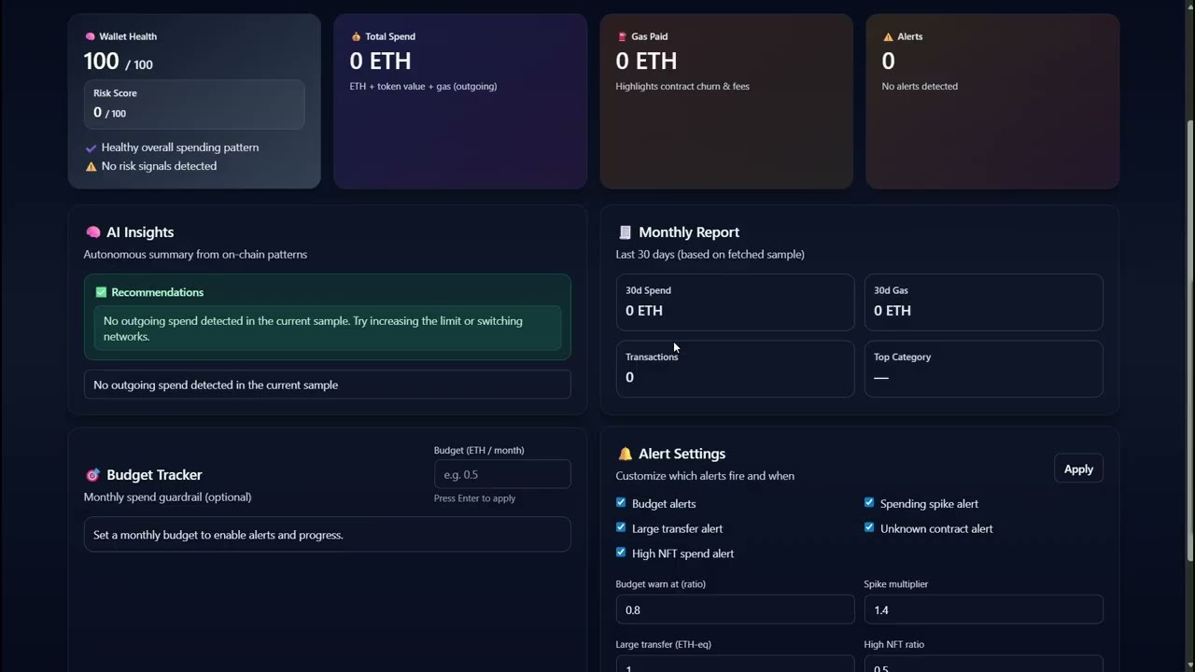Click the warning icon beside No risk signals
Viewport: 1195px width, 672px height.
click(91, 166)
